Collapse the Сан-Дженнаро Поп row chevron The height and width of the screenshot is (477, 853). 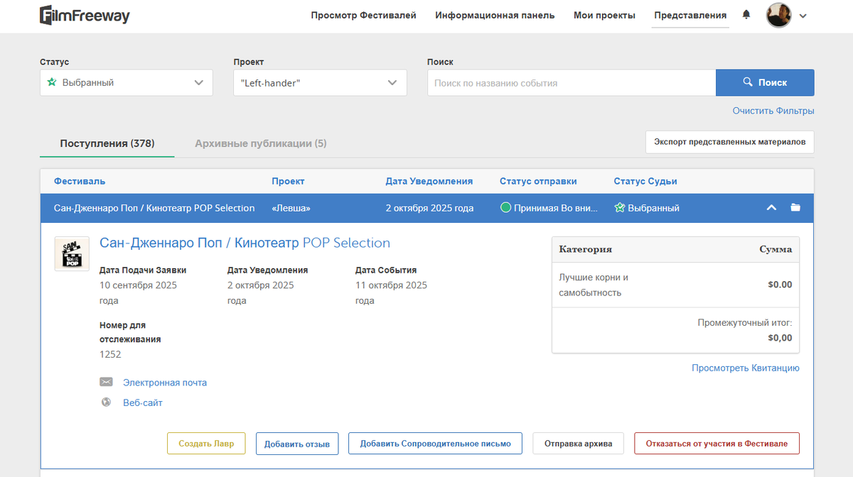pyautogui.click(x=771, y=208)
